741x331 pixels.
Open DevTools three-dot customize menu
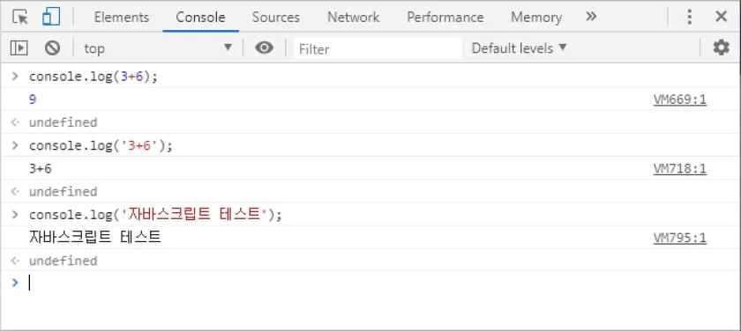[690, 17]
